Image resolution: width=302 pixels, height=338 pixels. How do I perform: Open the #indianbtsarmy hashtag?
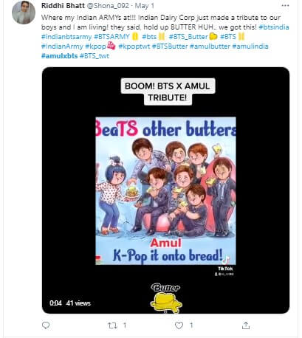pyautogui.click(x=66, y=37)
